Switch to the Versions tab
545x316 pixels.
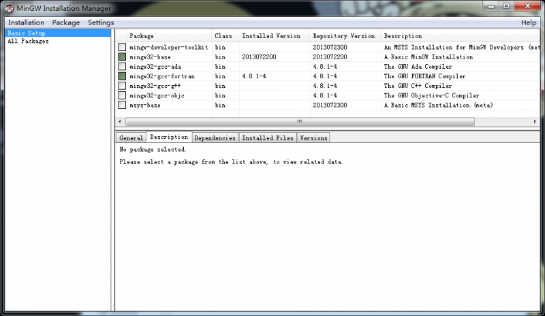pos(313,138)
